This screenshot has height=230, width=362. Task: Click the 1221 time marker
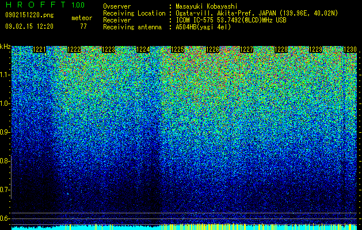tap(39, 49)
